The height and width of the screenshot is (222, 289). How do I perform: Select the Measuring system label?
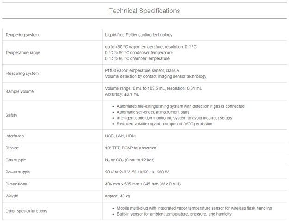click(22, 74)
